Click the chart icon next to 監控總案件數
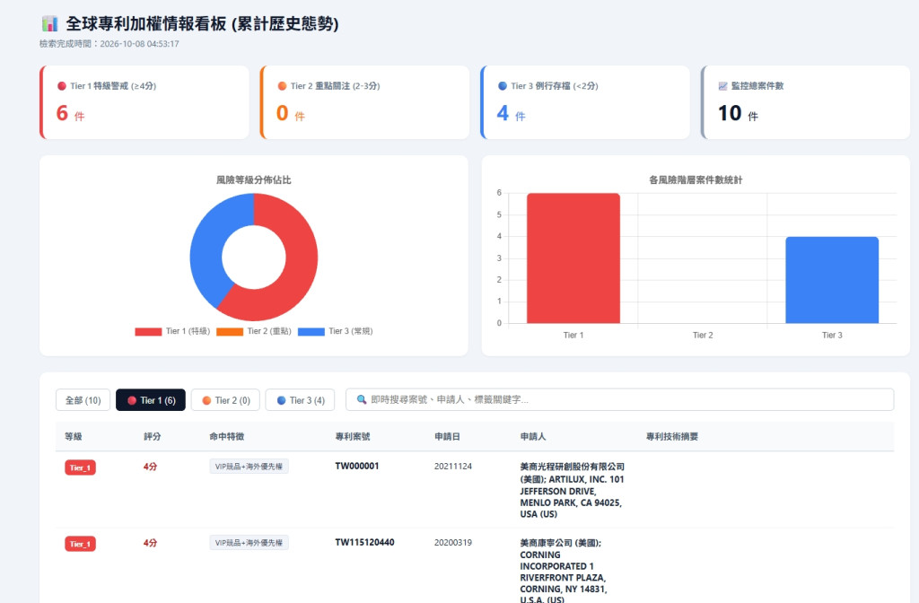Image resolution: width=919 pixels, height=603 pixels. point(722,86)
